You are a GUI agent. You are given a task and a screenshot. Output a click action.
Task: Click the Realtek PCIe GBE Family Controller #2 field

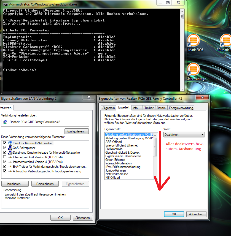pos(45,123)
